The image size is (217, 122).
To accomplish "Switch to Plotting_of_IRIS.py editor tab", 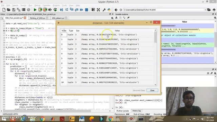I will tap(38, 18).
